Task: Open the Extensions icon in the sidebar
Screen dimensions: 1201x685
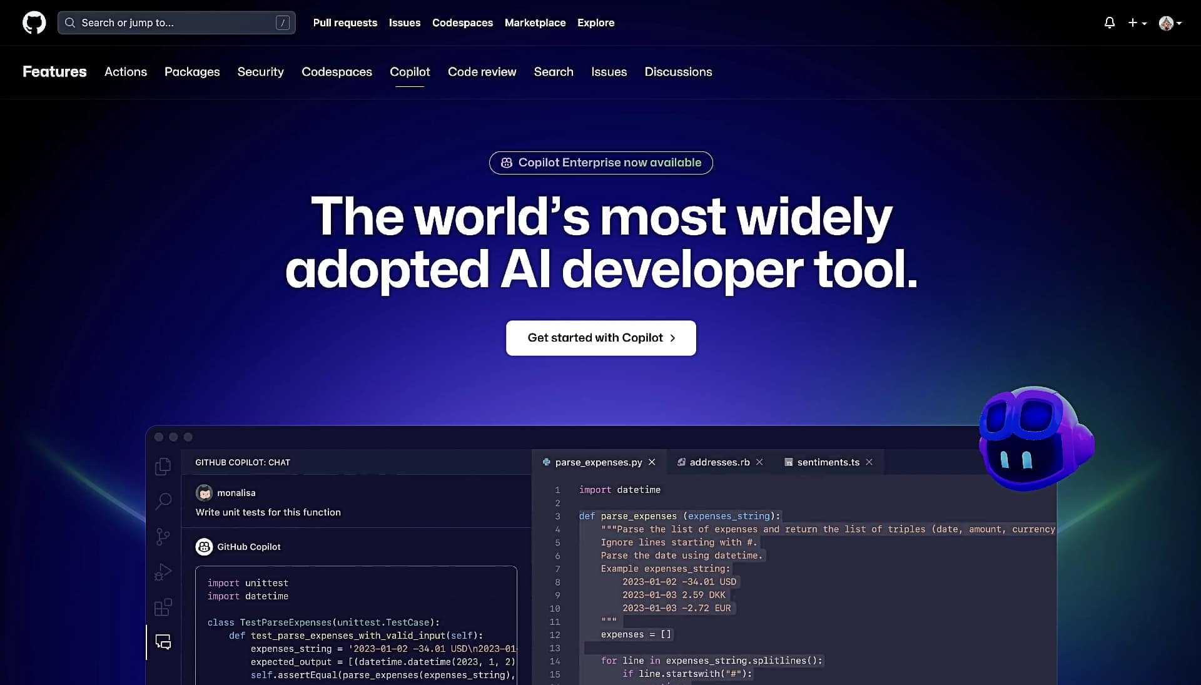Action: click(x=163, y=607)
